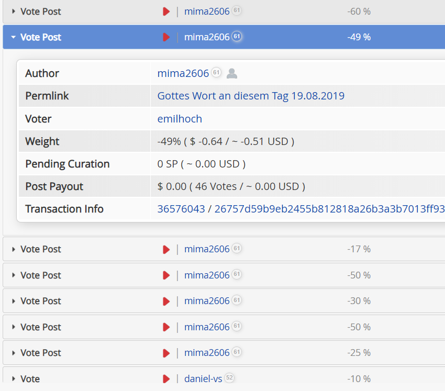Open mima2606 link in the -30 % row
The height and width of the screenshot is (391, 445).
point(207,301)
